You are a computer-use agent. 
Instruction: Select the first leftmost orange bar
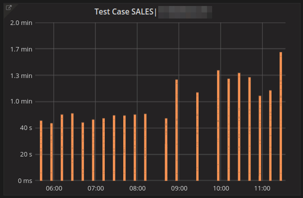(x=41, y=150)
